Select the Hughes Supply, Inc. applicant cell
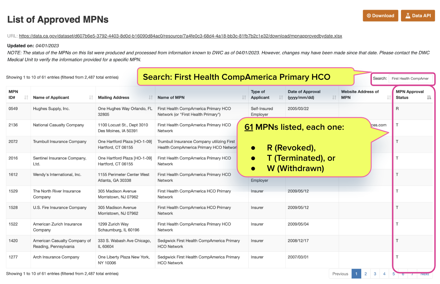440x284 pixels. [63, 112]
